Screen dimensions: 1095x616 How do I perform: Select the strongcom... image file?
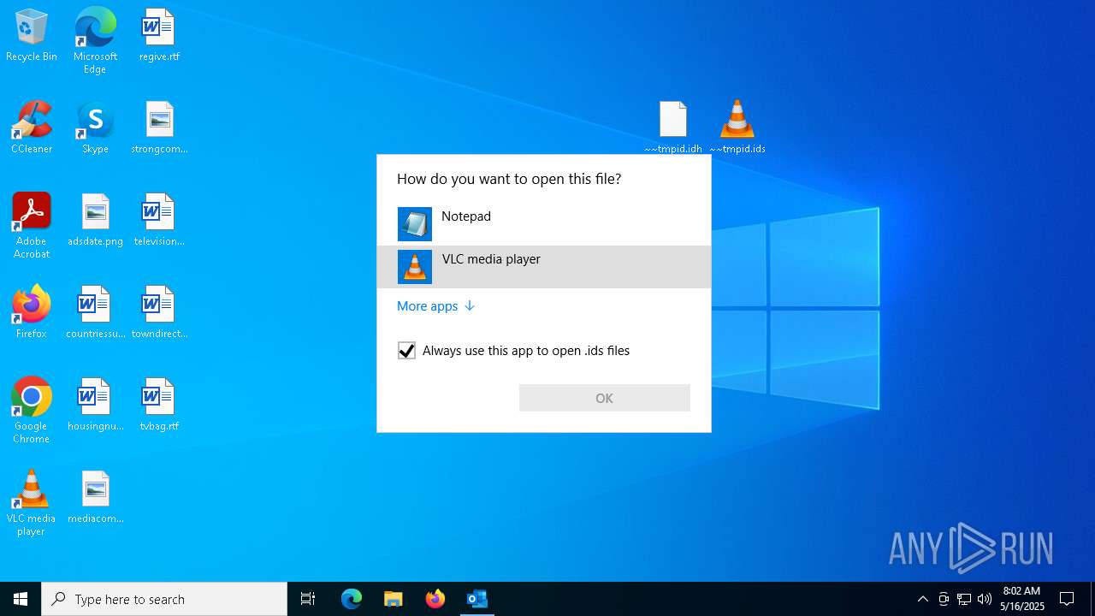pyautogui.click(x=159, y=128)
